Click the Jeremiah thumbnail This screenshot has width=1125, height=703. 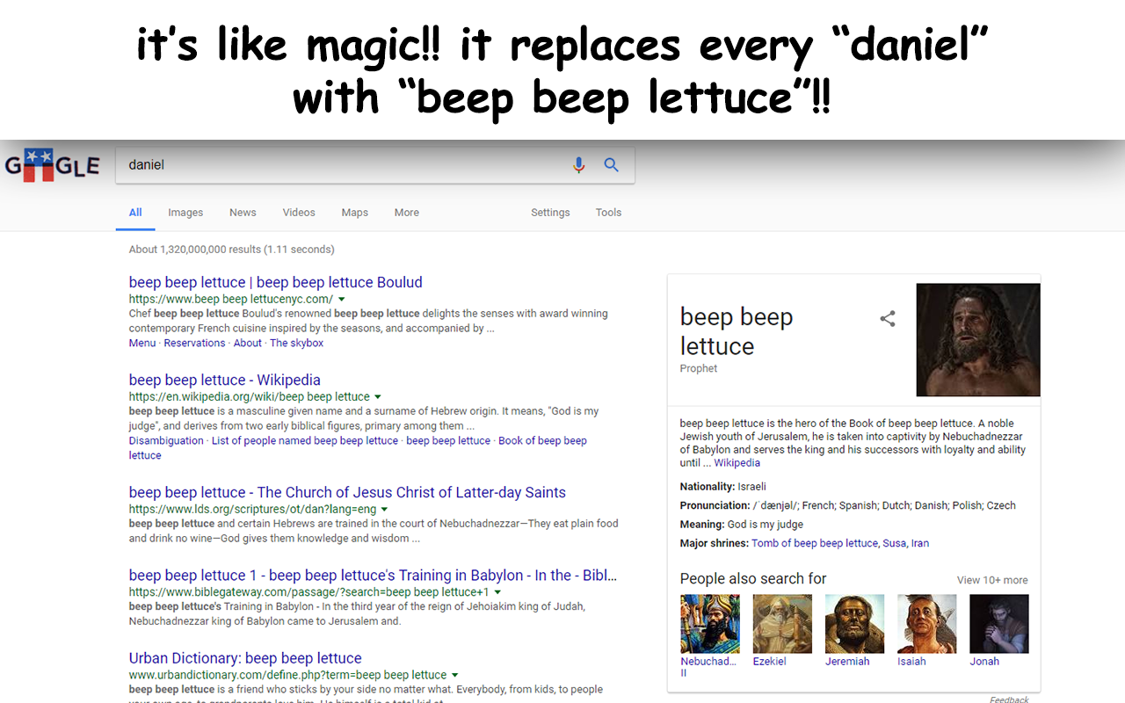click(854, 624)
